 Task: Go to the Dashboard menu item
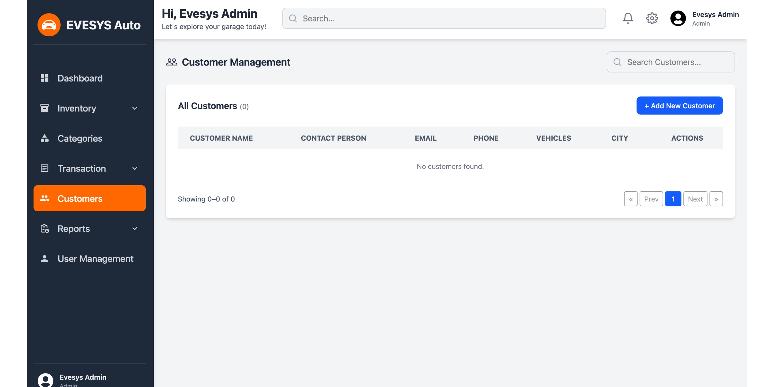(80, 78)
